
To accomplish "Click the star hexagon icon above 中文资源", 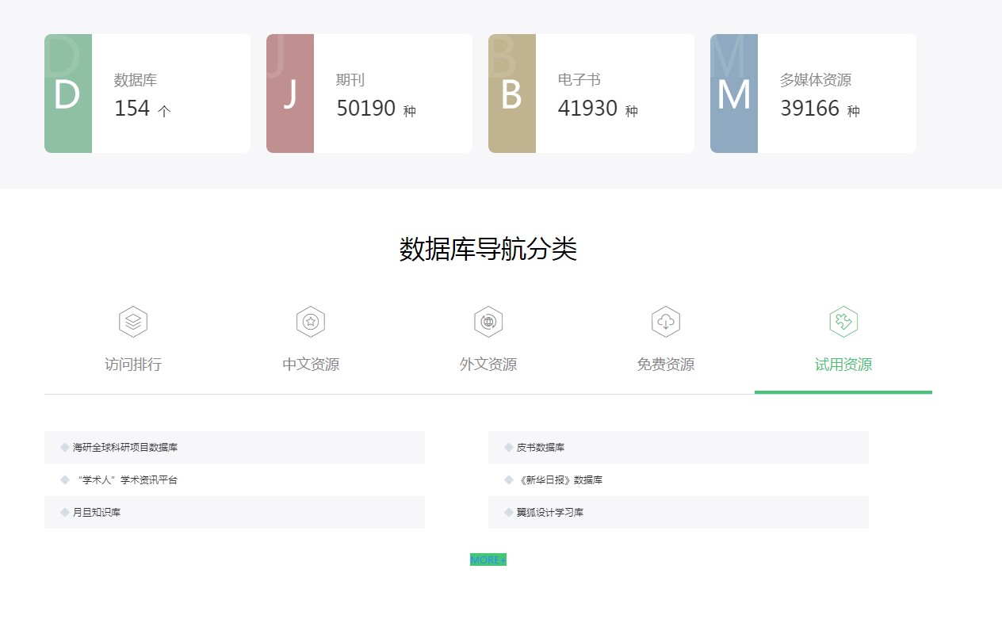I will coord(311,322).
